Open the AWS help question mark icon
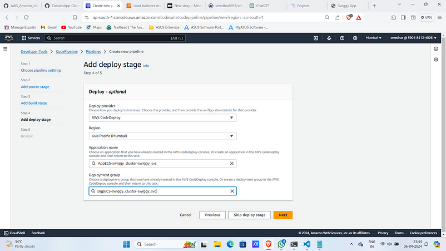This screenshot has height=251, width=446. point(342,38)
